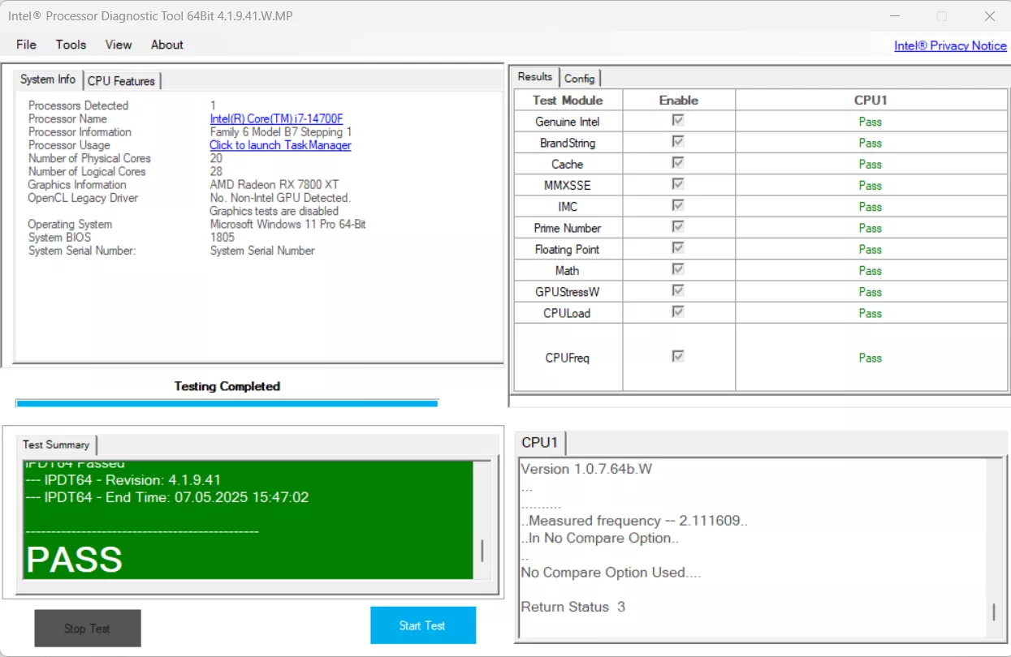Click the Microsoft Windows 11 Pro 64-Bit value
The height and width of the screenshot is (657, 1011).
click(x=288, y=224)
